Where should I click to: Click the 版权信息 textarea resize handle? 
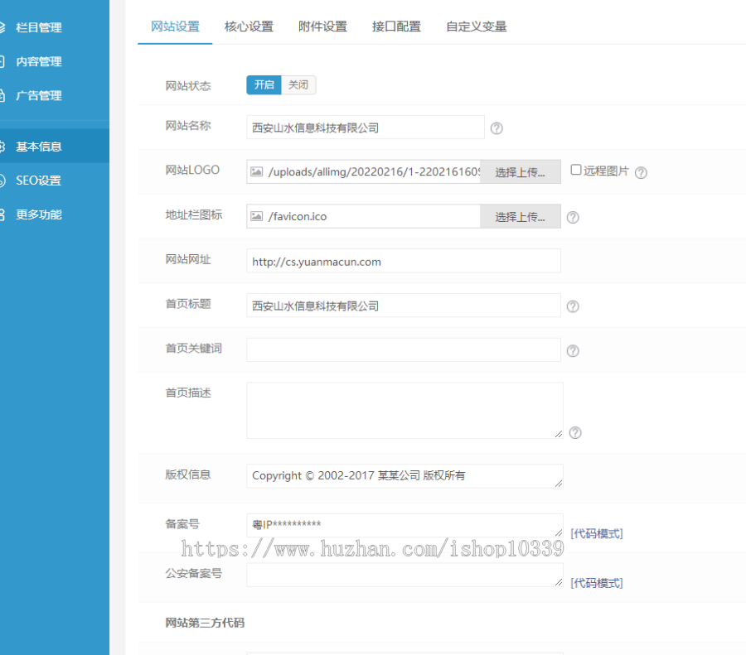(559, 483)
